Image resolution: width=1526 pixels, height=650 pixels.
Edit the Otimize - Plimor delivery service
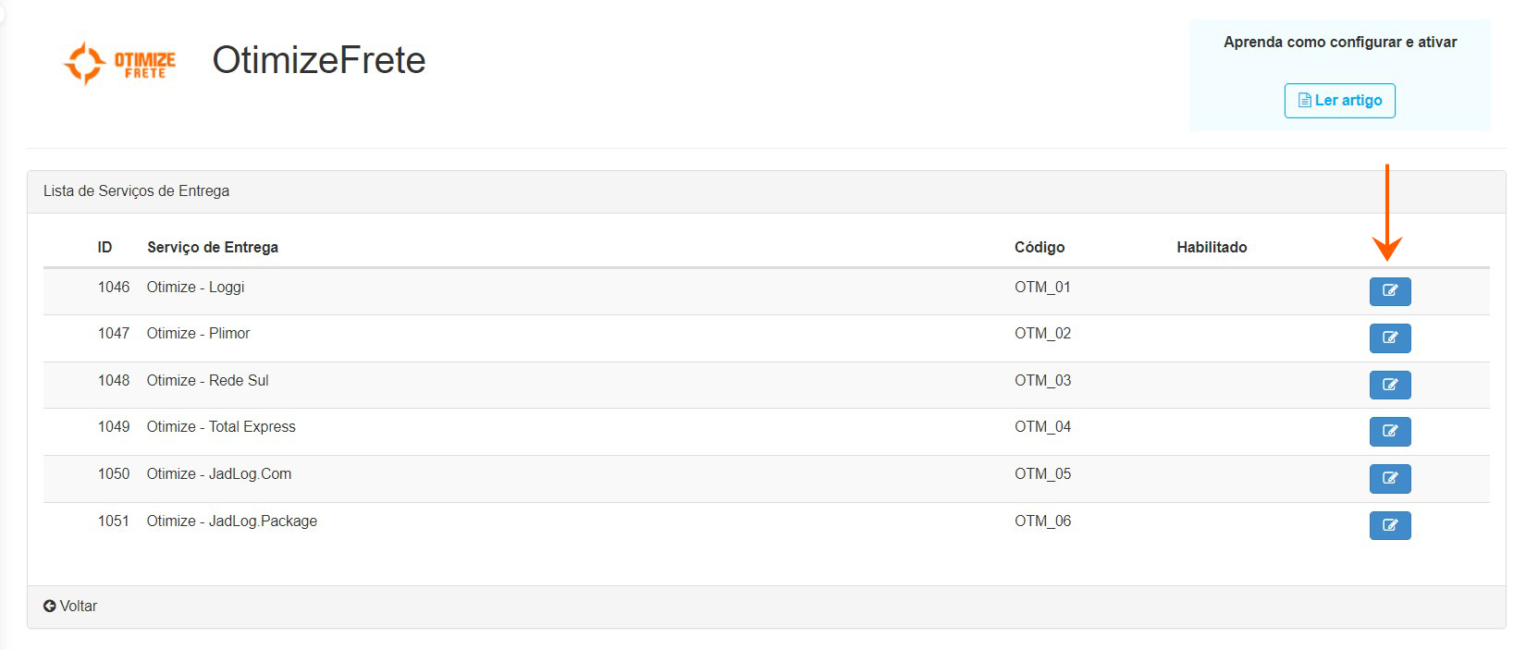pos(1389,337)
